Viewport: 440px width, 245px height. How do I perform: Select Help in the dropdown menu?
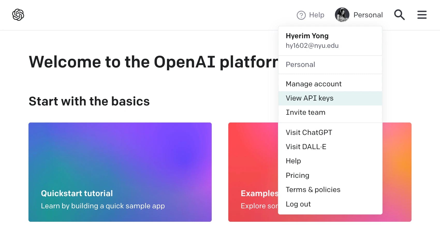(330, 161)
